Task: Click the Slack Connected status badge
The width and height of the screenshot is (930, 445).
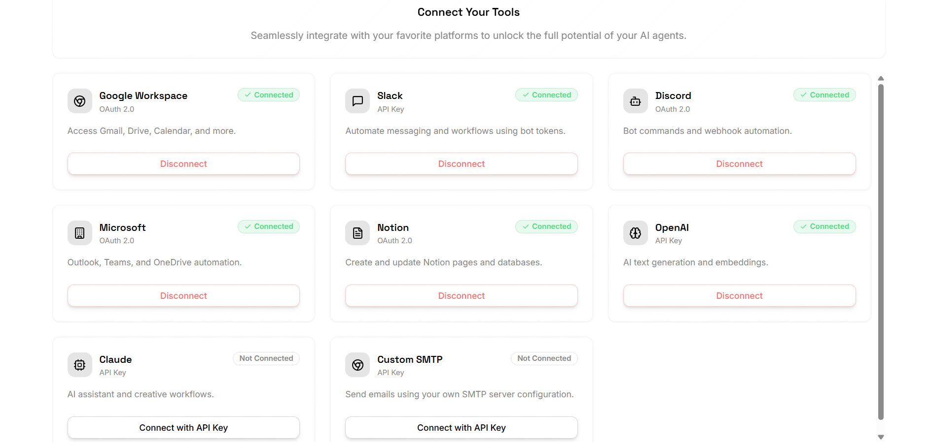Action: 546,95
